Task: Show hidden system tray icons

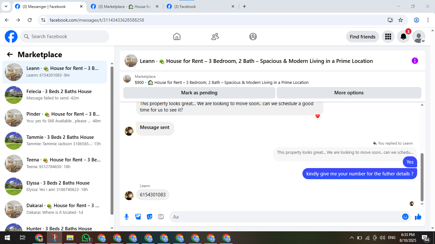Action: pos(352,238)
